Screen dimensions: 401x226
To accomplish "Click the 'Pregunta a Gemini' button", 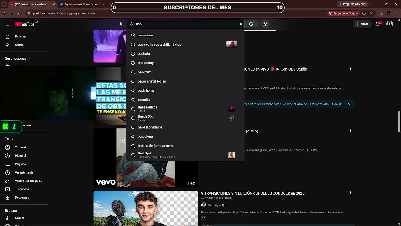I will pos(352,4).
